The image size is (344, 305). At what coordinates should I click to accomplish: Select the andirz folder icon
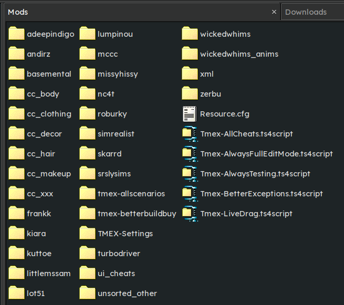pyautogui.click(x=16, y=54)
